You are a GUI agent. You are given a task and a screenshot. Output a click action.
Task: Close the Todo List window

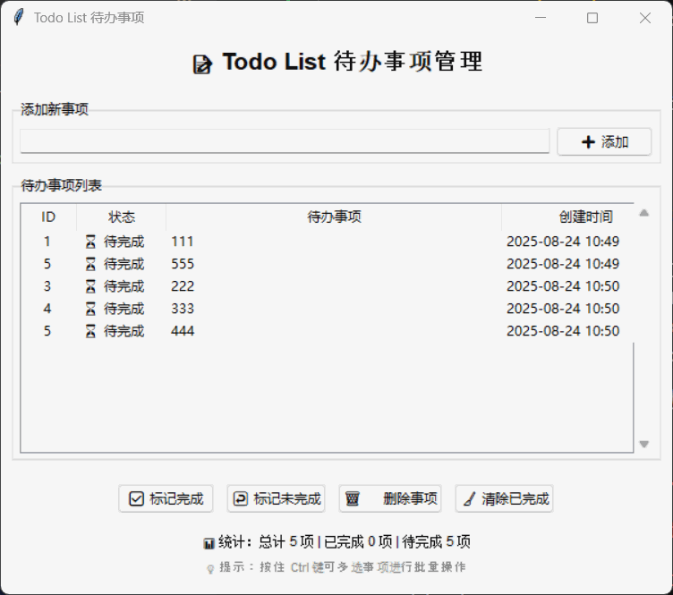(644, 18)
